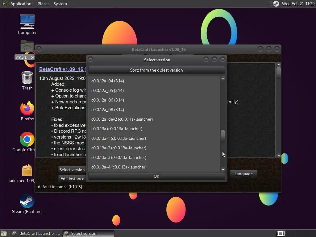Image resolution: width=316 pixels, height=237 pixels.
Task: Click the changelog scrollbar down arrow in launcher
Action: (x=279, y=155)
